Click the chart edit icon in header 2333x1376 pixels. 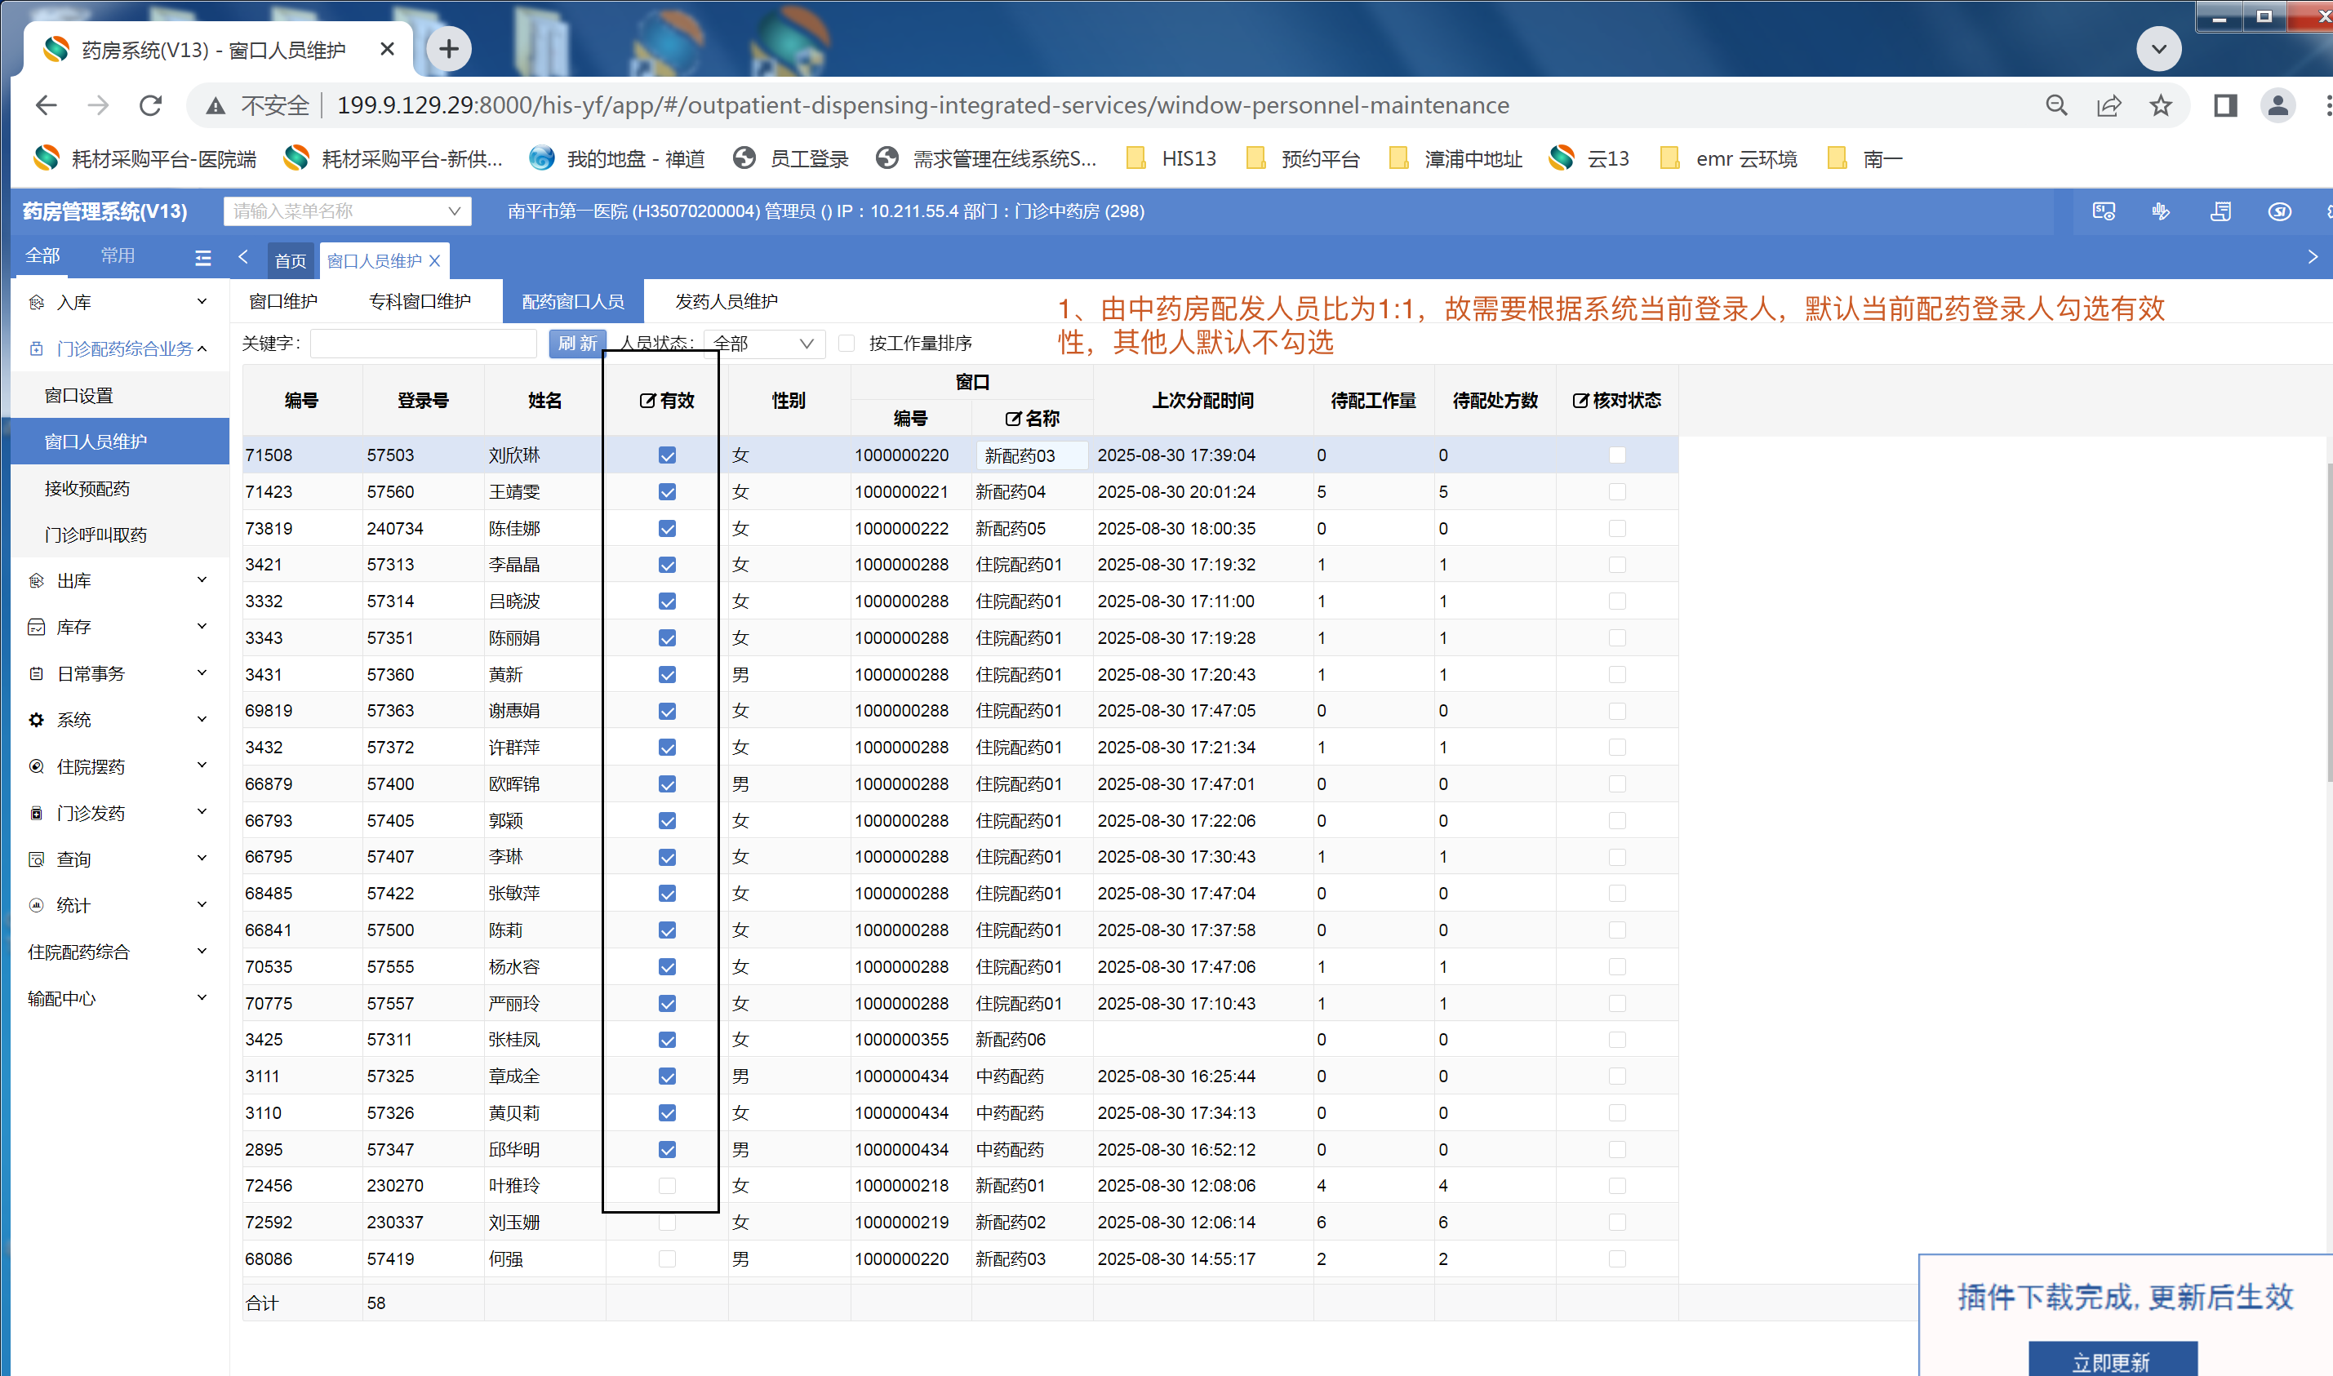pos(2161,211)
